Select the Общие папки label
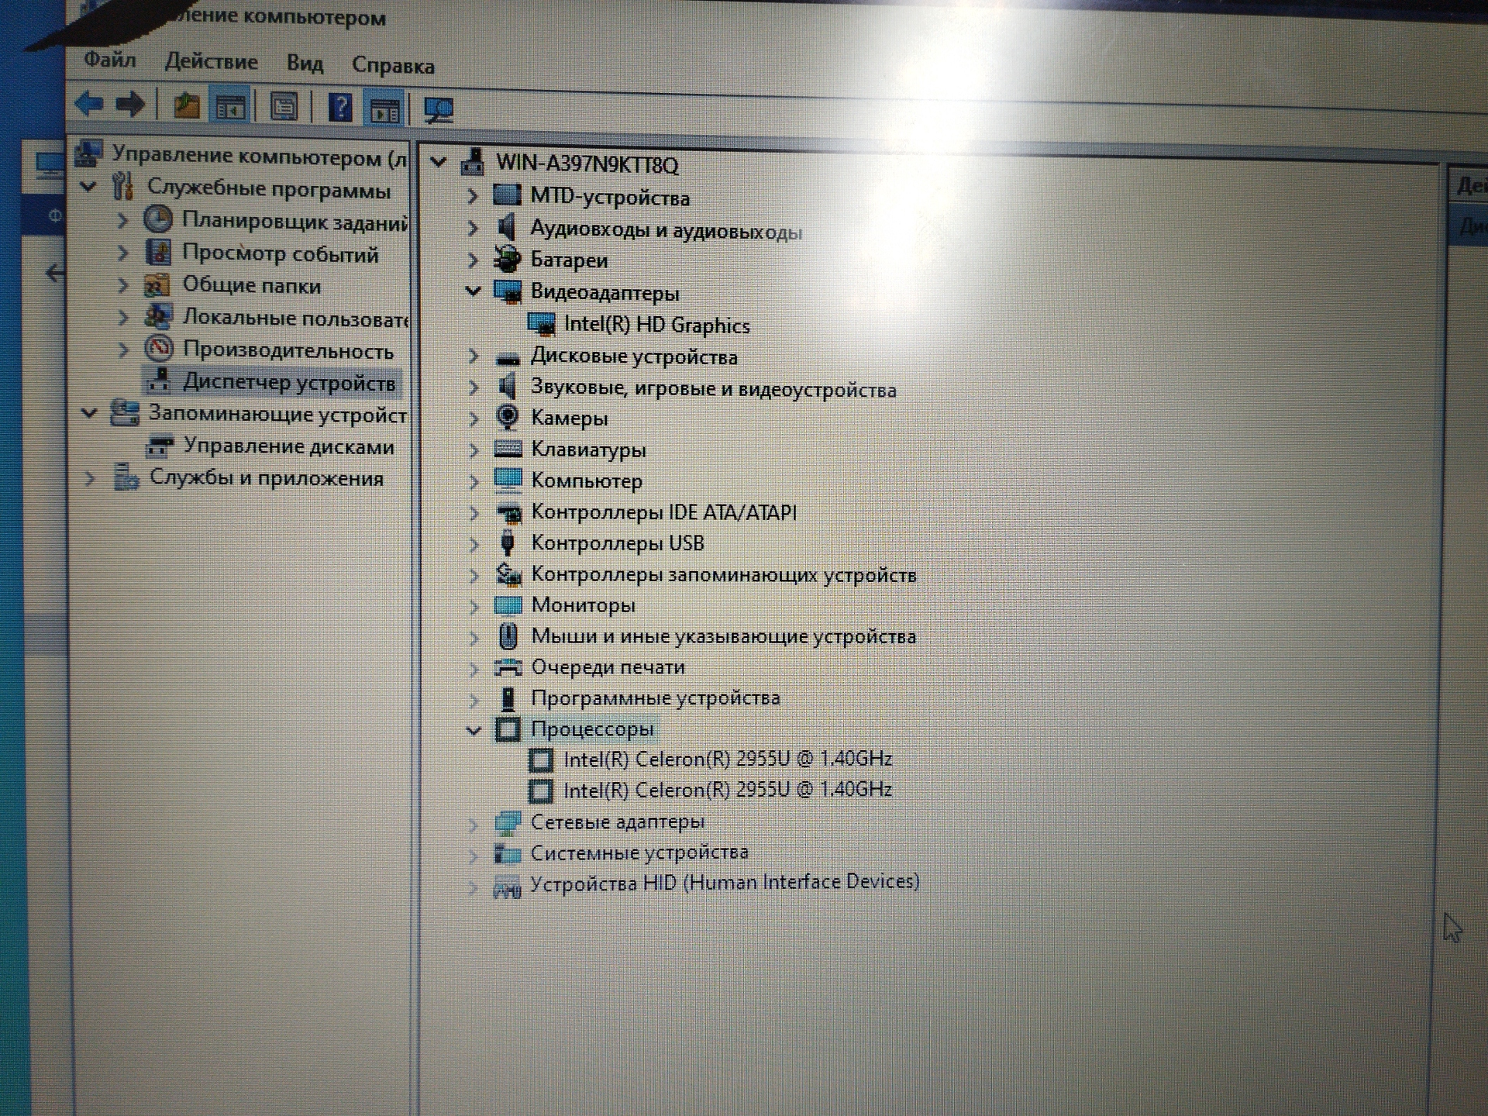 tap(251, 285)
